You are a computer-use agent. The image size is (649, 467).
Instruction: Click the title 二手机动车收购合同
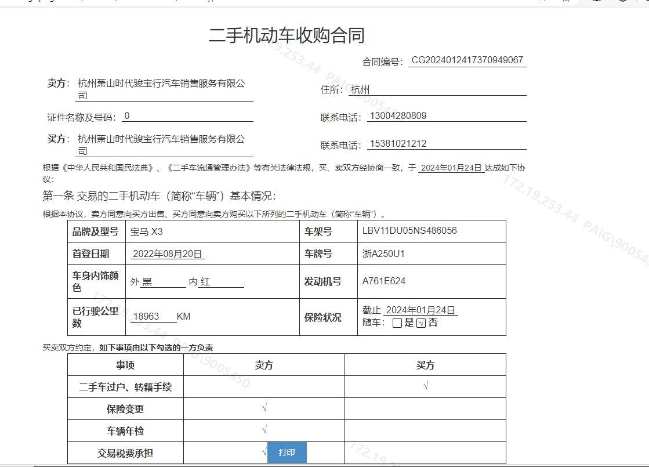tap(287, 35)
